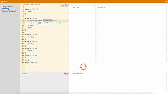
Task: Click the Call Stack panel label
Action: (x=75, y=7)
